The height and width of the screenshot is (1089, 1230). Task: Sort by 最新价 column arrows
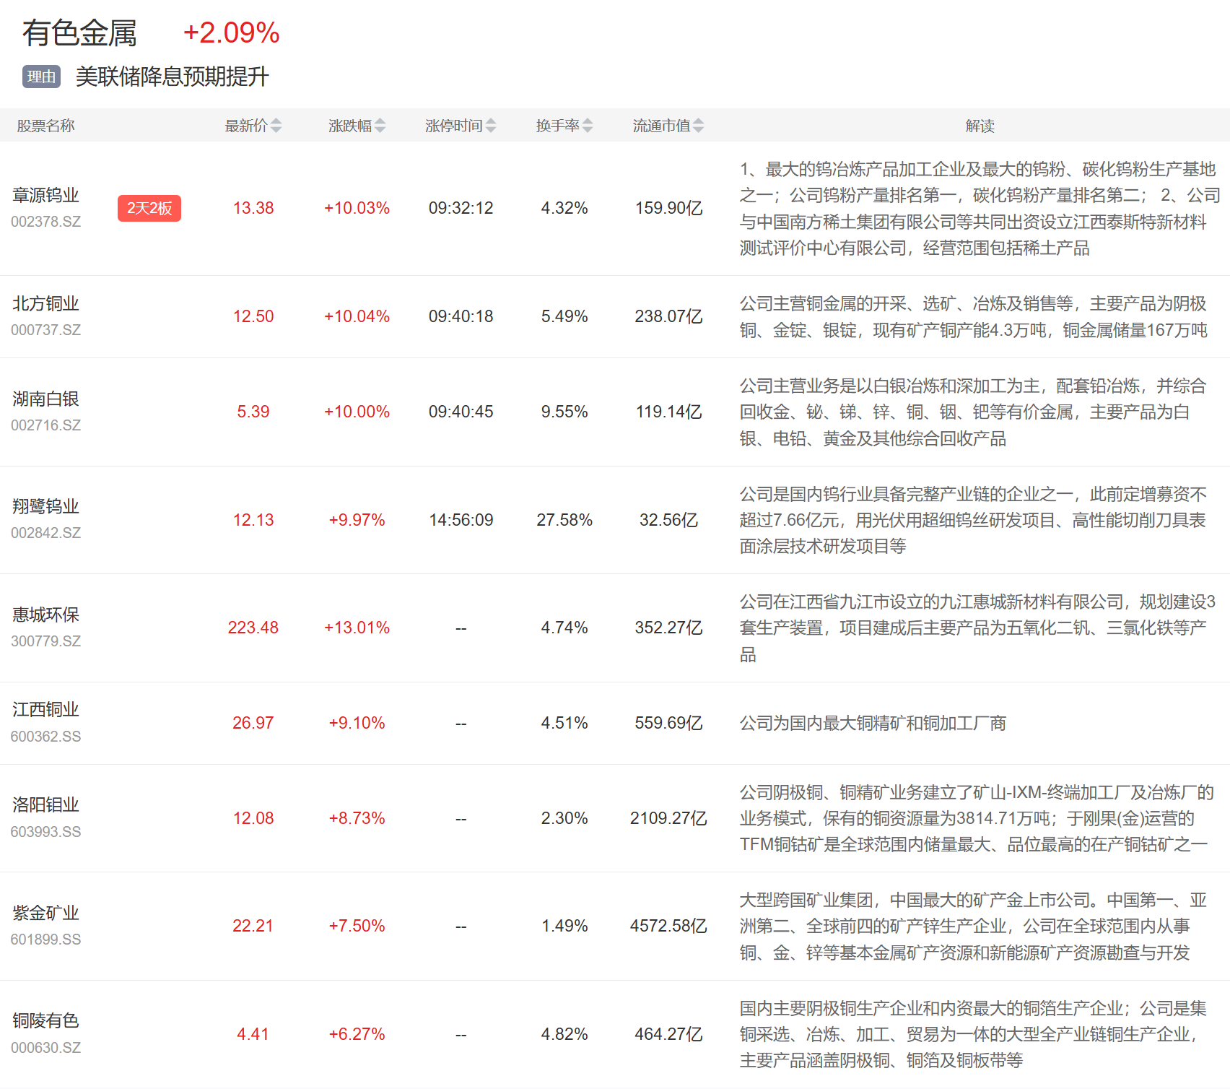(x=276, y=126)
